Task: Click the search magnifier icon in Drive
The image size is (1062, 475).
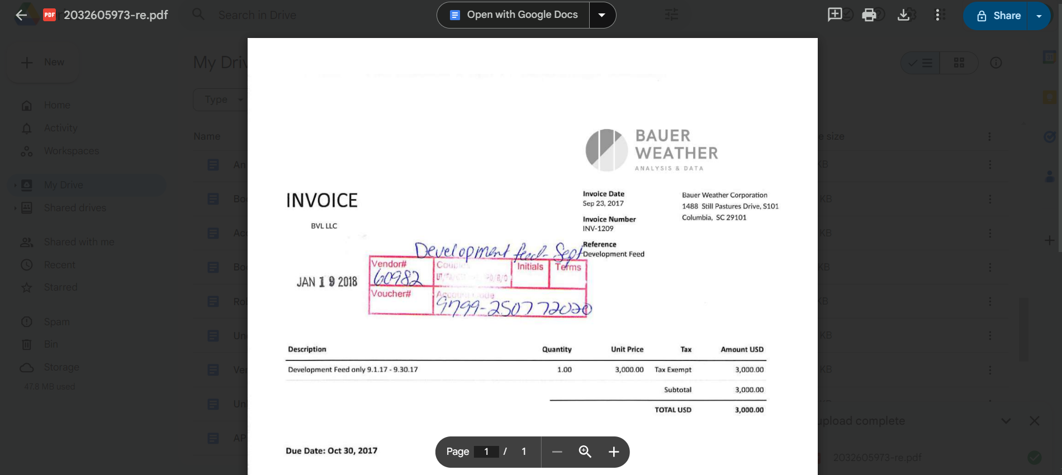Action: click(198, 14)
